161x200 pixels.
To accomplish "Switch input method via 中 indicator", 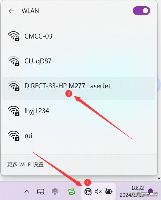I will pos(55,192).
